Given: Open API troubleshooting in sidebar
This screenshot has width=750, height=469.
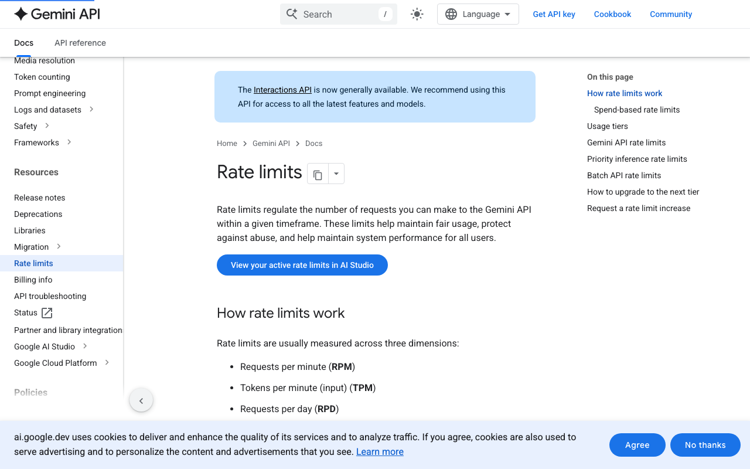Looking at the screenshot, I should click(50, 296).
